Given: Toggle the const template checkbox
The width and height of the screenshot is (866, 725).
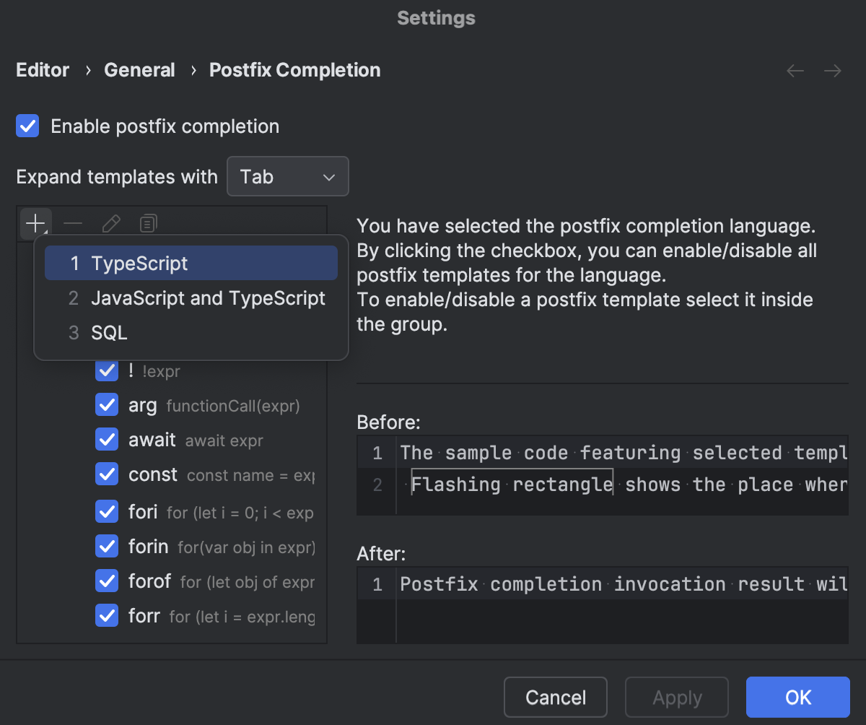Looking at the screenshot, I should (107, 474).
